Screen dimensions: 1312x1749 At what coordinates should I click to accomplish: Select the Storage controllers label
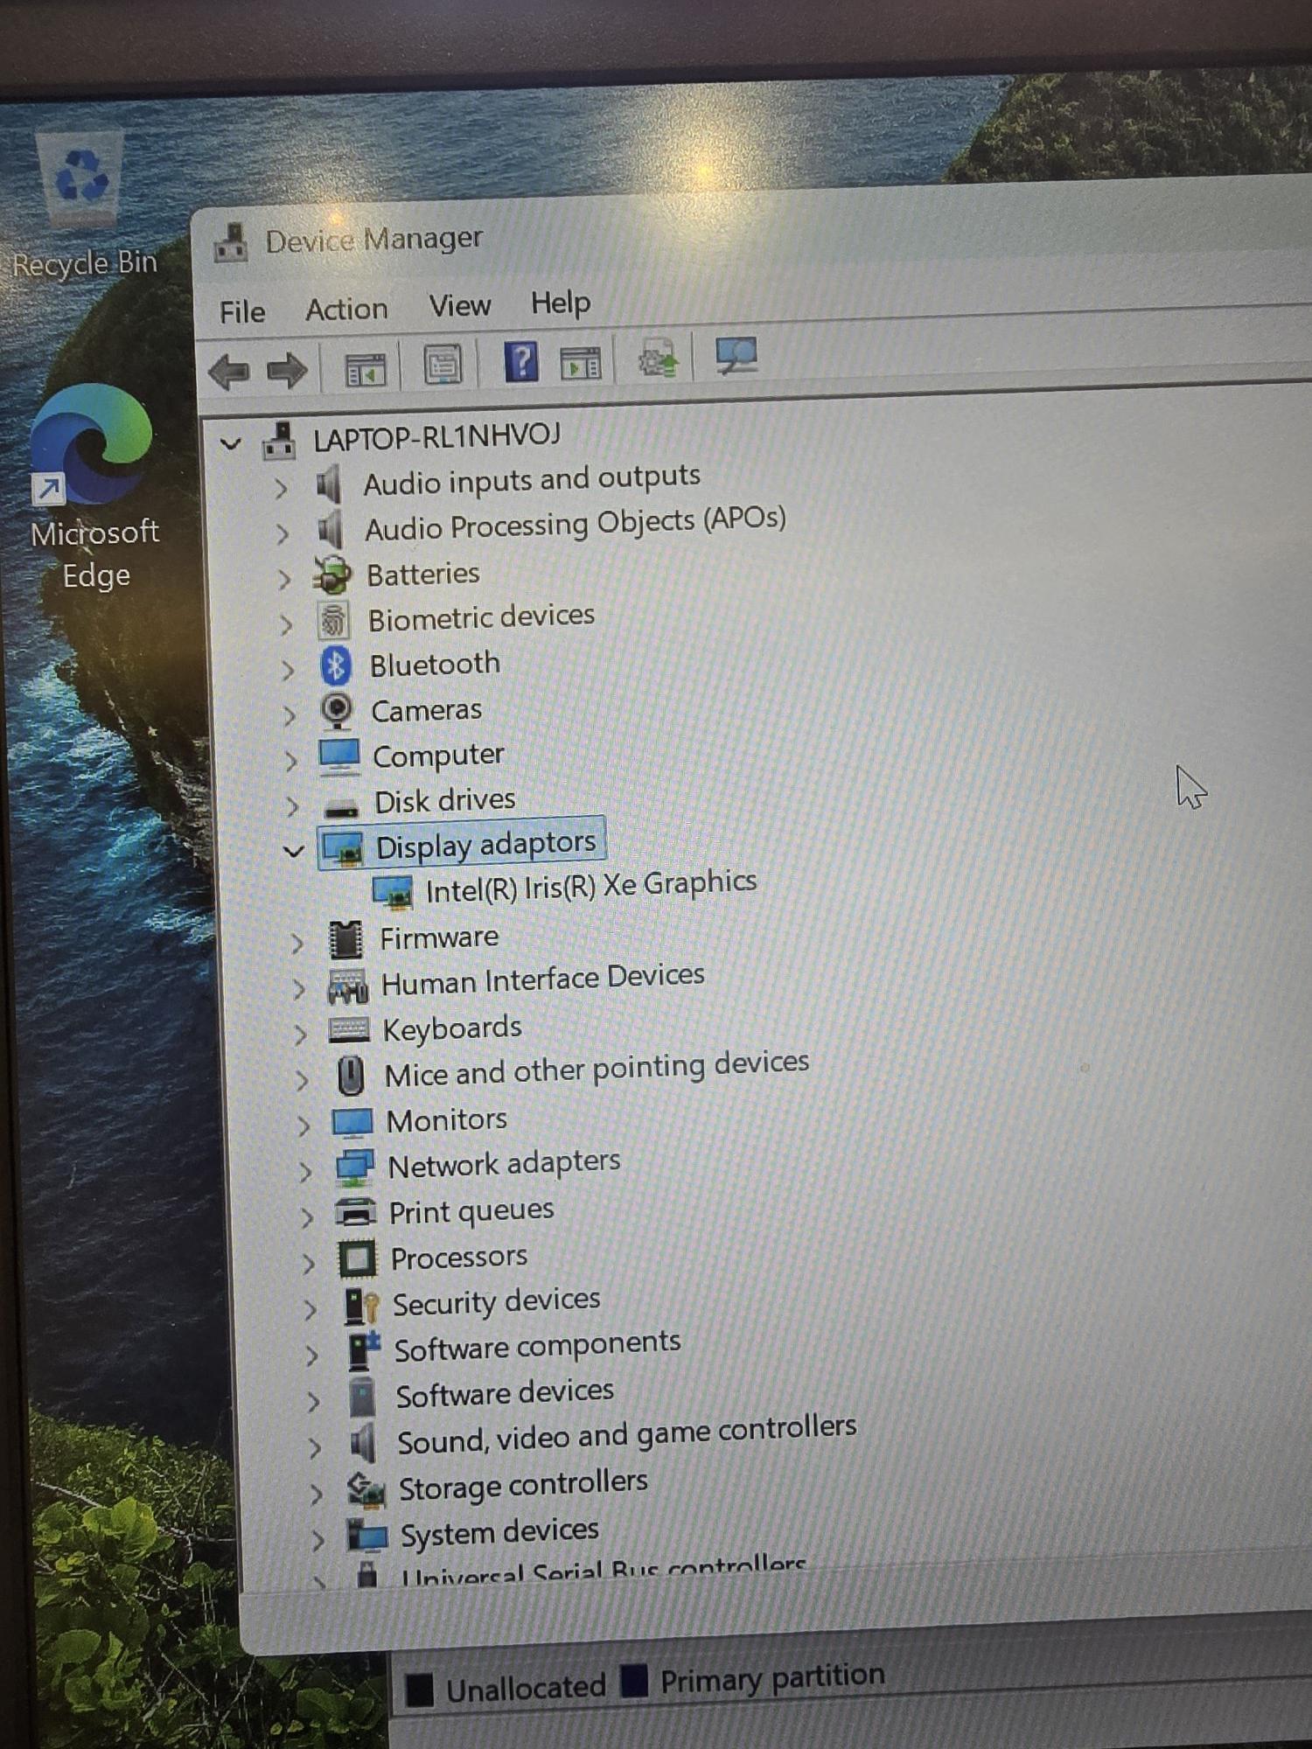(x=523, y=1486)
